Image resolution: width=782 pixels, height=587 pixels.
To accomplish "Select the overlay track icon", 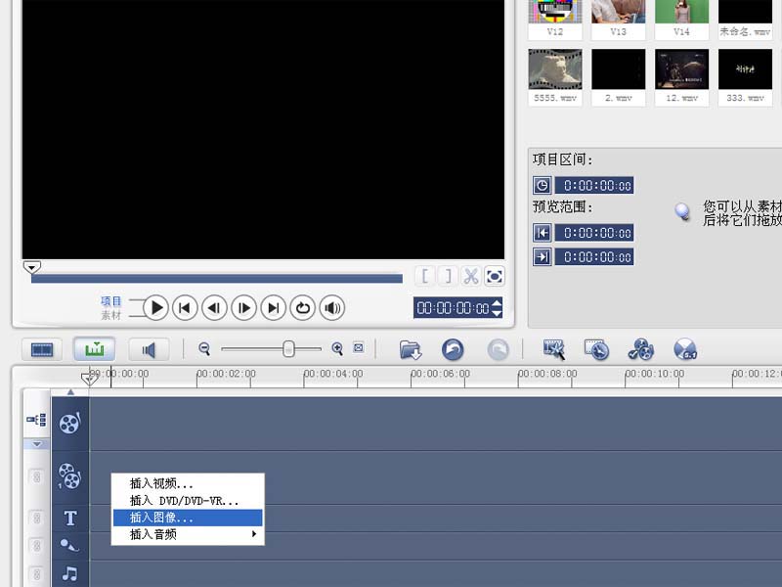I will pyautogui.click(x=68, y=476).
